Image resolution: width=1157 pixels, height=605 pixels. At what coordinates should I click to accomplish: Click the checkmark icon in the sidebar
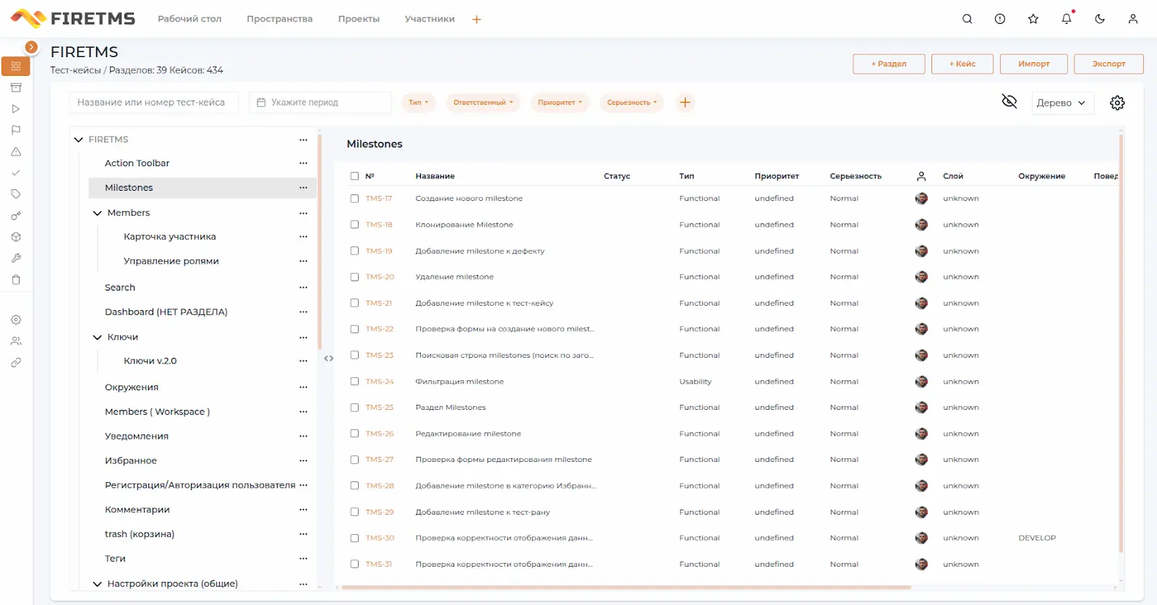point(16,173)
